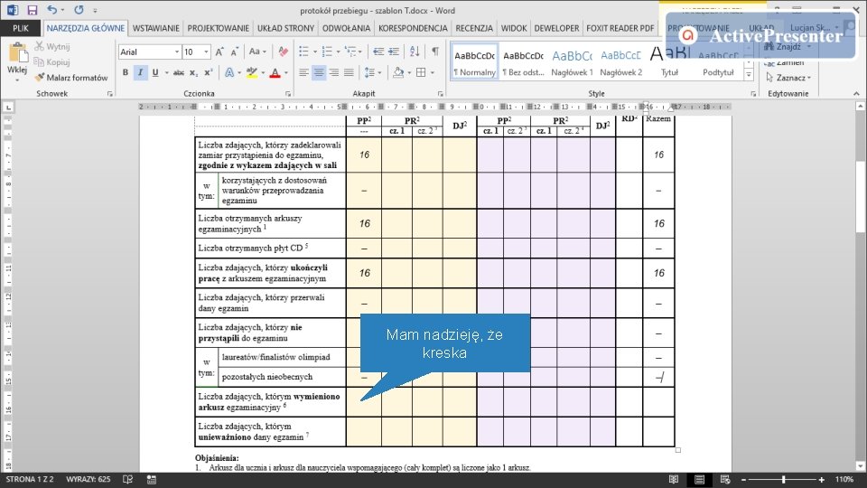Image resolution: width=867 pixels, height=488 pixels.
Task: Click the Kopiuj button
Action: 52,62
